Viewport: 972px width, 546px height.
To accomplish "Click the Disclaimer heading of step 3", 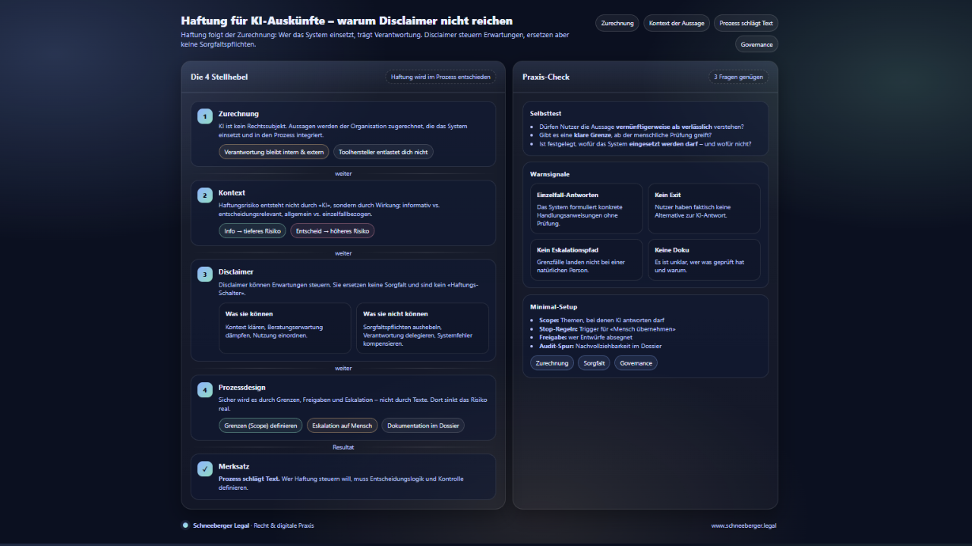I will [x=236, y=271].
